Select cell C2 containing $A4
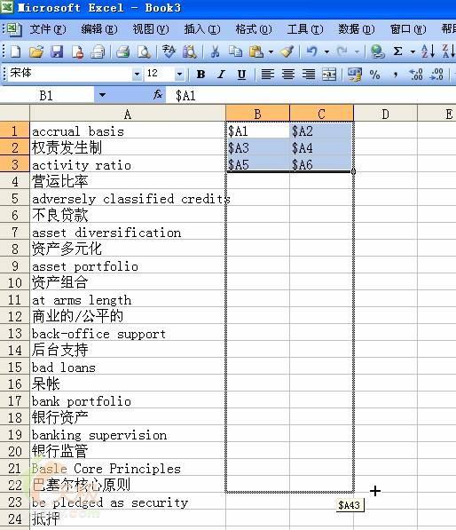456x530 pixels. [321, 147]
